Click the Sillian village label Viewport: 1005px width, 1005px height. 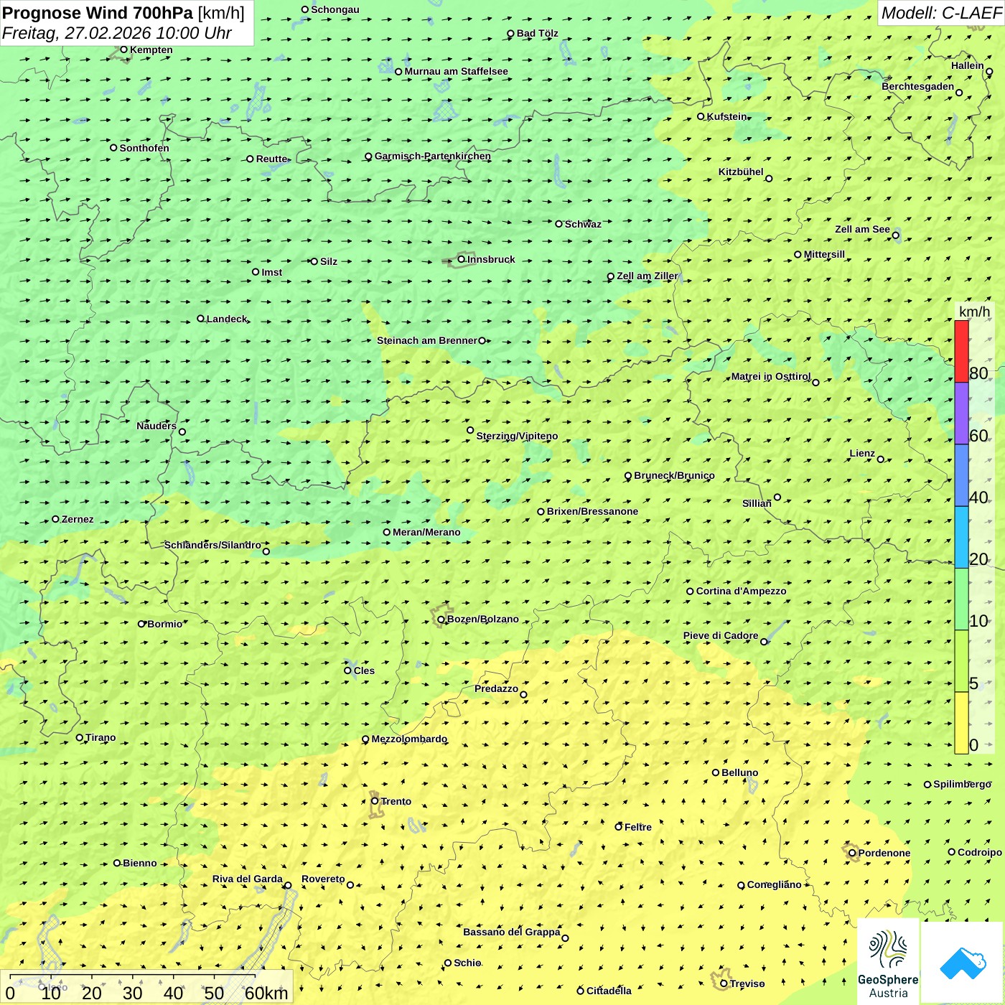757,503
